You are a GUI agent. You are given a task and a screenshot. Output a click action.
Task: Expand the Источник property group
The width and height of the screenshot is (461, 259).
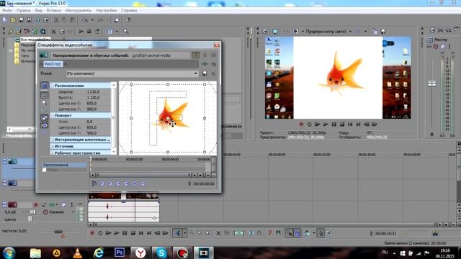click(53, 146)
